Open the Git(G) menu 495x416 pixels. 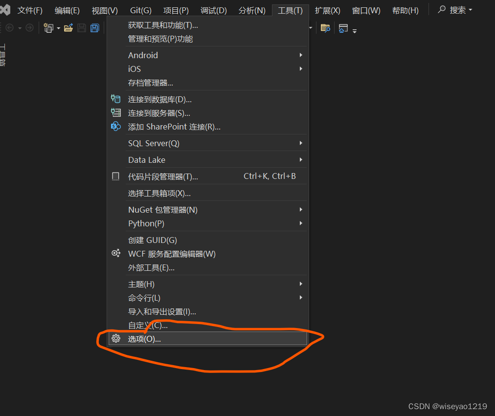141,10
